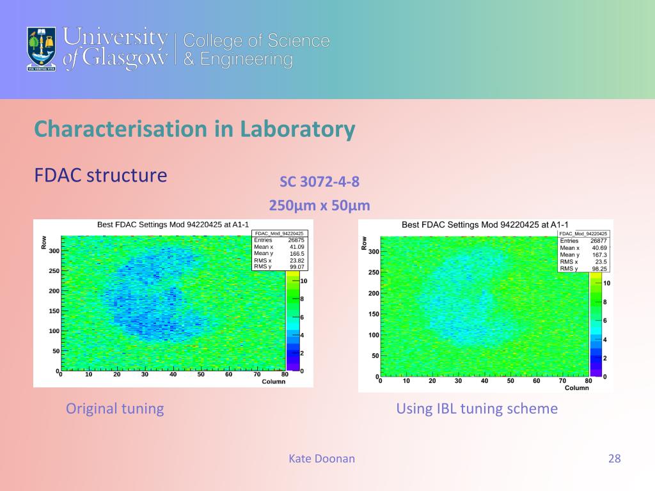Click RMS y 99.07 in left statistics box
Viewport: 655px width, 491px height.
[279, 267]
